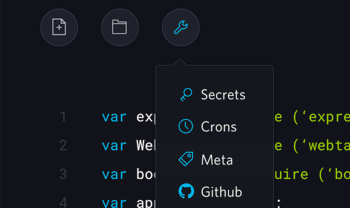Choose the Crons menu entry
This screenshot has height=208, width=350.
[x=218, y=126]
